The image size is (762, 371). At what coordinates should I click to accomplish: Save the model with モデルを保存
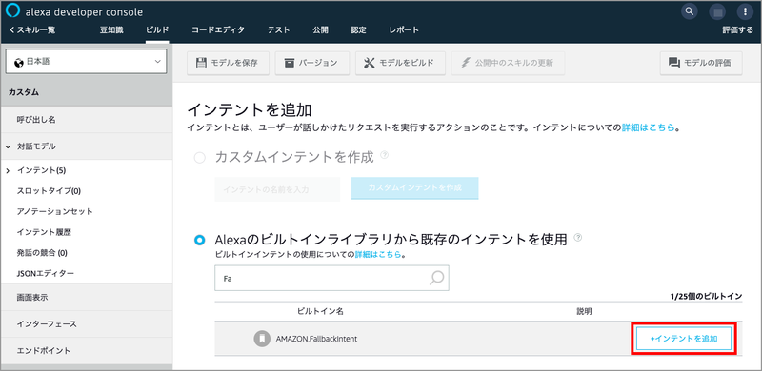pyautogui.click(x=228, y=63)
